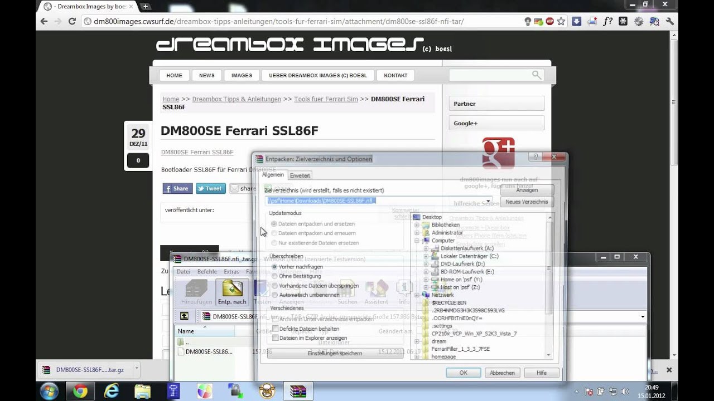Open the download item arrow menu in Chrome bar

(x=137, y=369)
